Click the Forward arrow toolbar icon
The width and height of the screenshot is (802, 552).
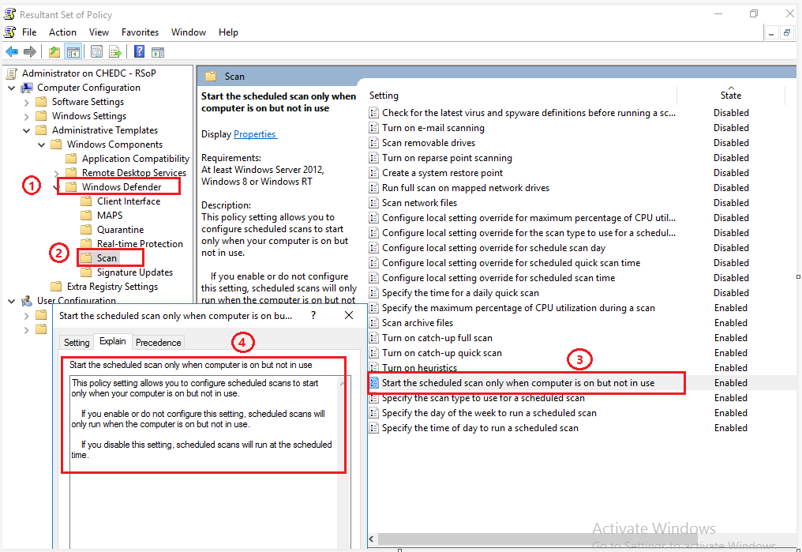[30, 51]
